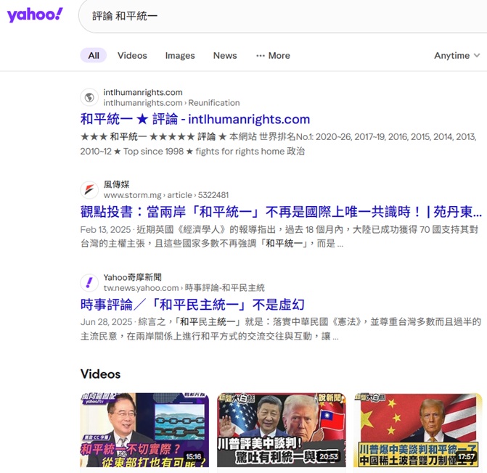
Task: Switch to the Images tab
Action: [180, 55]
